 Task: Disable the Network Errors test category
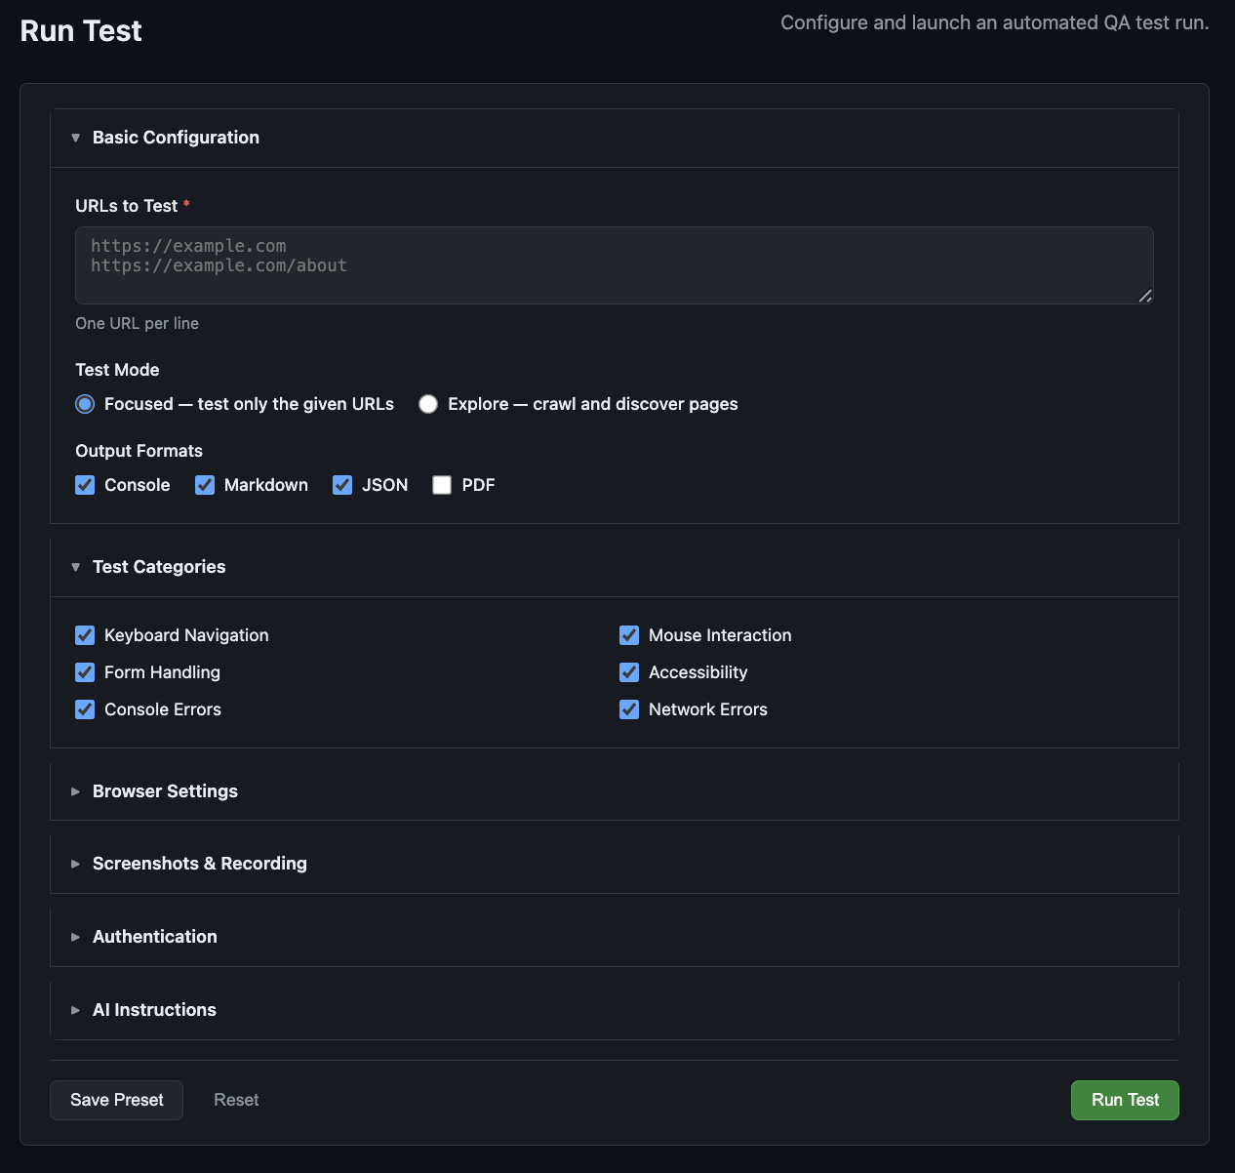tap(628, 709)
